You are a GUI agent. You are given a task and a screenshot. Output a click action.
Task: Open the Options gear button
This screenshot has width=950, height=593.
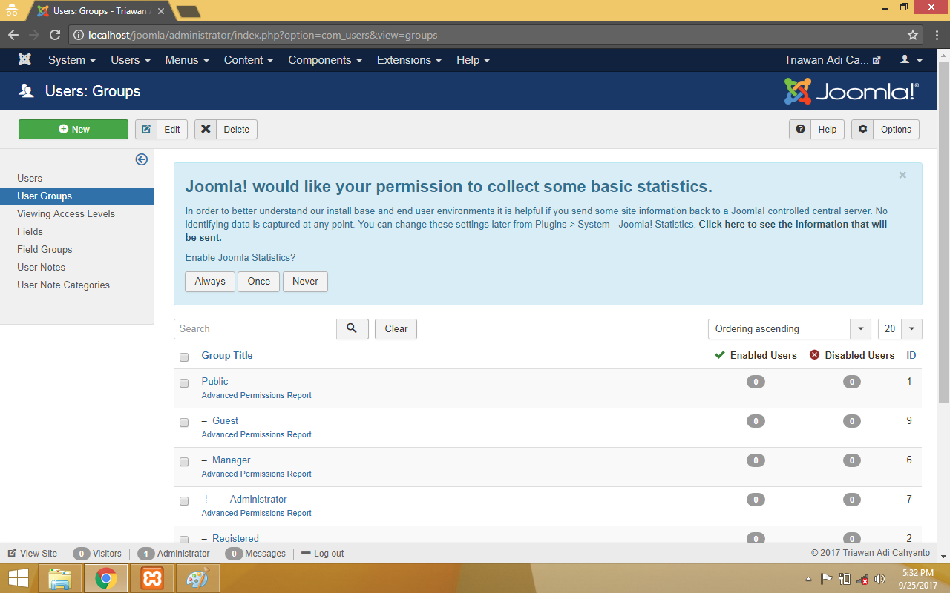pos(885,129)
